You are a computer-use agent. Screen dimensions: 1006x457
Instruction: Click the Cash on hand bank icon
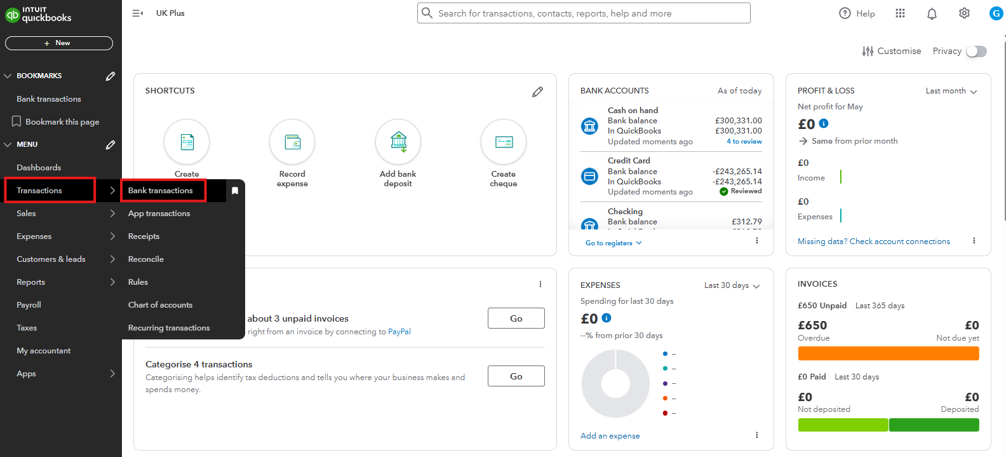(590, 126)
